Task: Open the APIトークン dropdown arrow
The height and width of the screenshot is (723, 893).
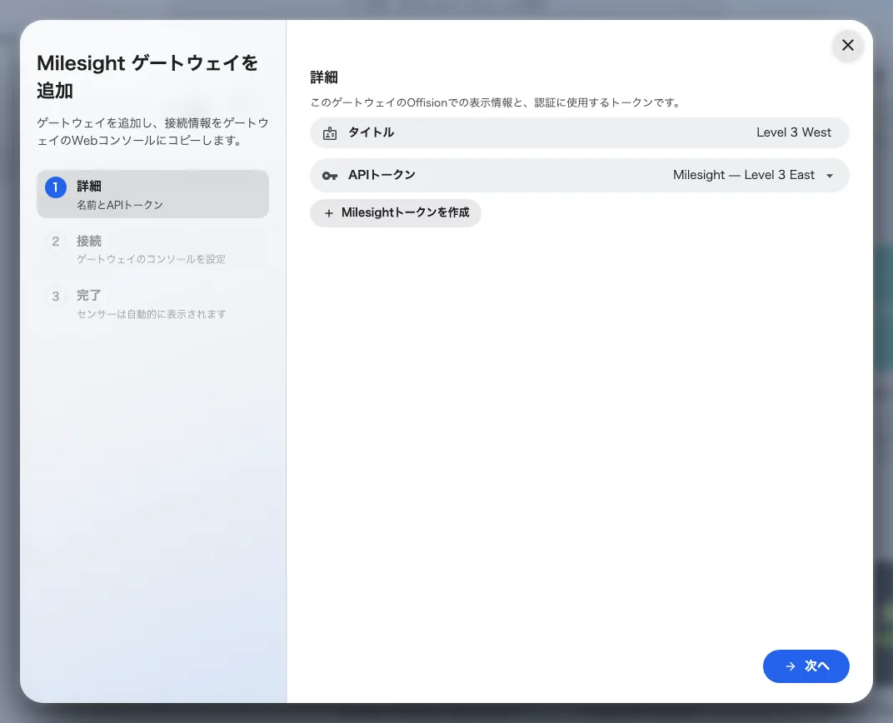Action: click(830, 176)
